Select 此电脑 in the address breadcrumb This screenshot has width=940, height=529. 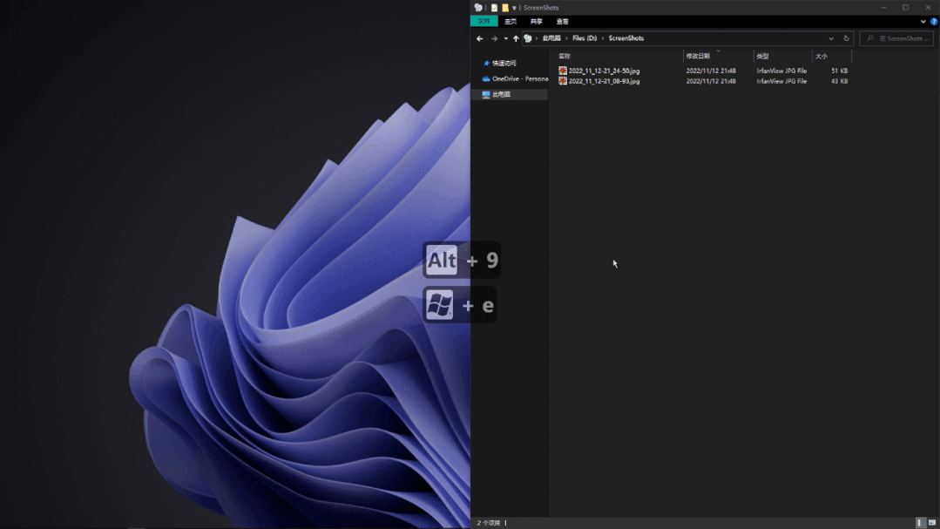tap(551, 38)
